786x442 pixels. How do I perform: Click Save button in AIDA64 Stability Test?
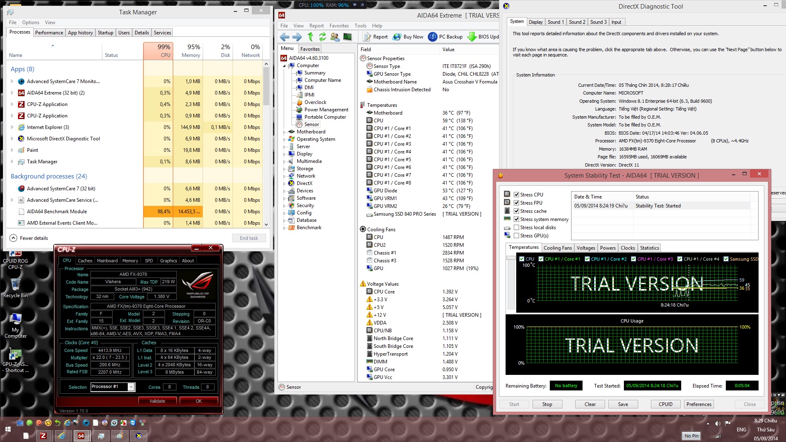[x=622, y=404]
